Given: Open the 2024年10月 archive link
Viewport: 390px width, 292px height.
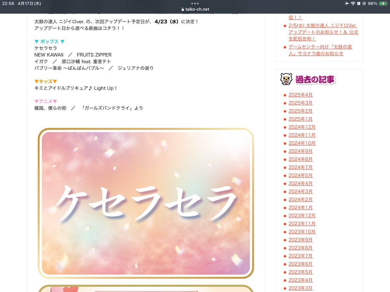Looking at the screenshot, I should point(302,143).
